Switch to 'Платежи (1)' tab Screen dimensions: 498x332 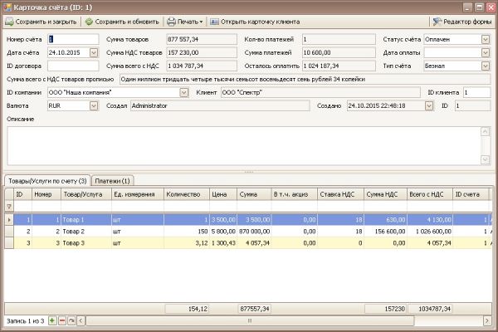coord(112,180)
